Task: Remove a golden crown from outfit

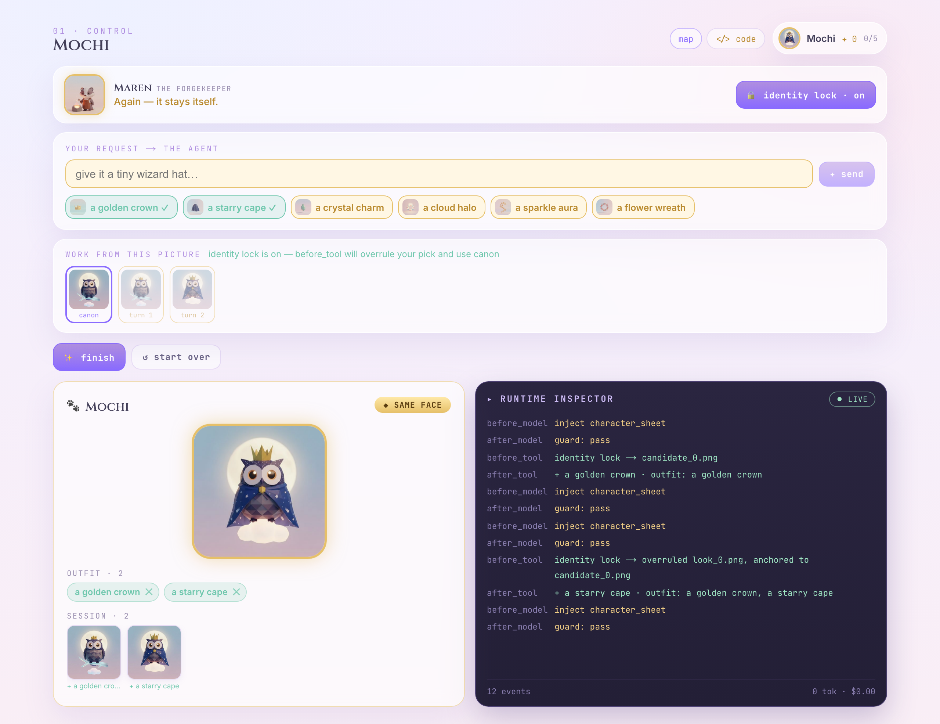Action: 149,592
